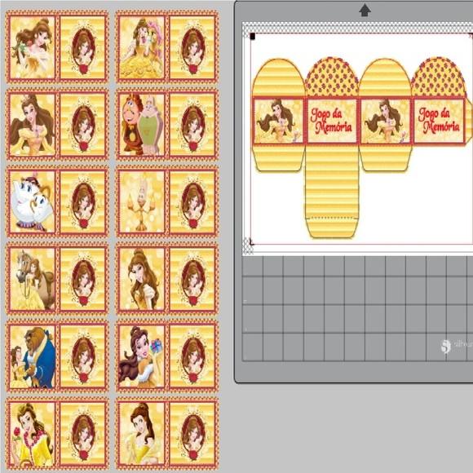This screenshot has width=473, height=473.
Task: Select the black registration mark square
Action: tap(253, 37)
